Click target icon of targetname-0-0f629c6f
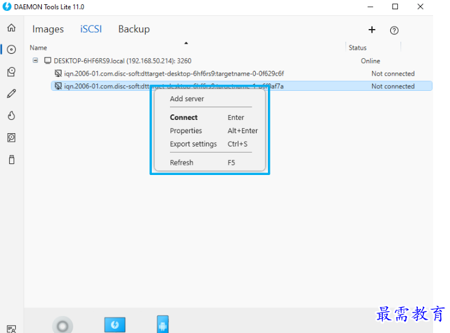Image resolution: width=450 pixels, height=333 pixels. (x=58, y=73)
